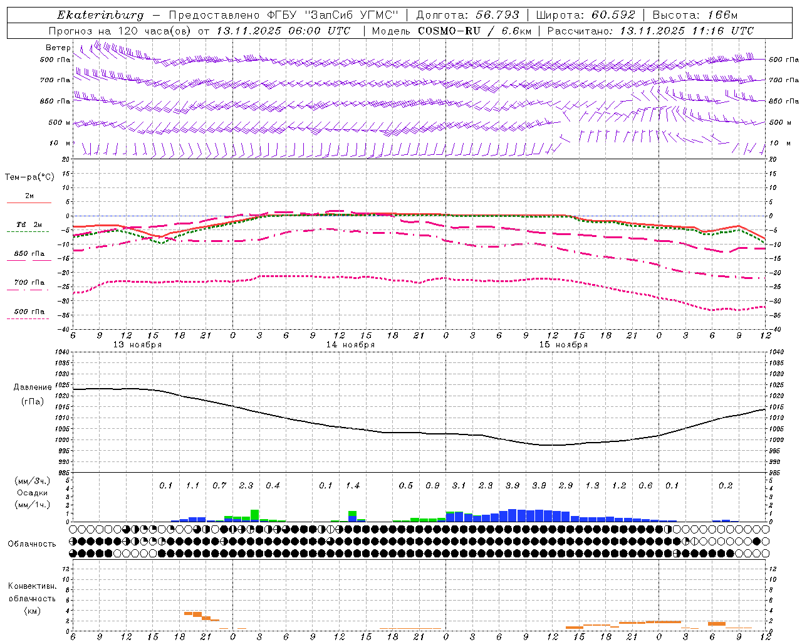Click the Ветер wind panel label

(58, 48)
